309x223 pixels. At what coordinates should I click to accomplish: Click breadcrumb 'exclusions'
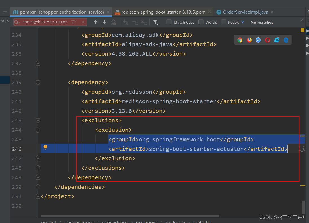pos(147,222)
